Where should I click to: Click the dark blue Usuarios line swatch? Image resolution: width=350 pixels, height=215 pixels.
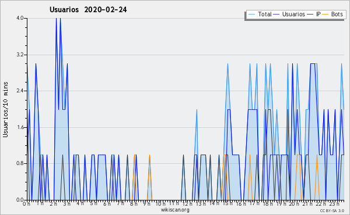point(276,15)
